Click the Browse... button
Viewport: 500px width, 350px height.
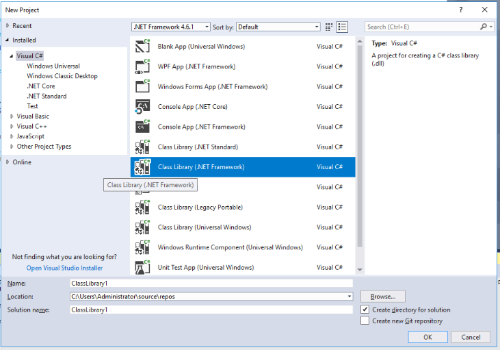tap(382, 297)
